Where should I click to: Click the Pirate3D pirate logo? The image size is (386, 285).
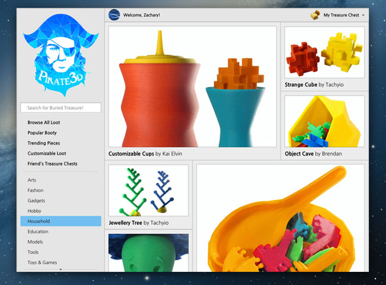point(61,55)
